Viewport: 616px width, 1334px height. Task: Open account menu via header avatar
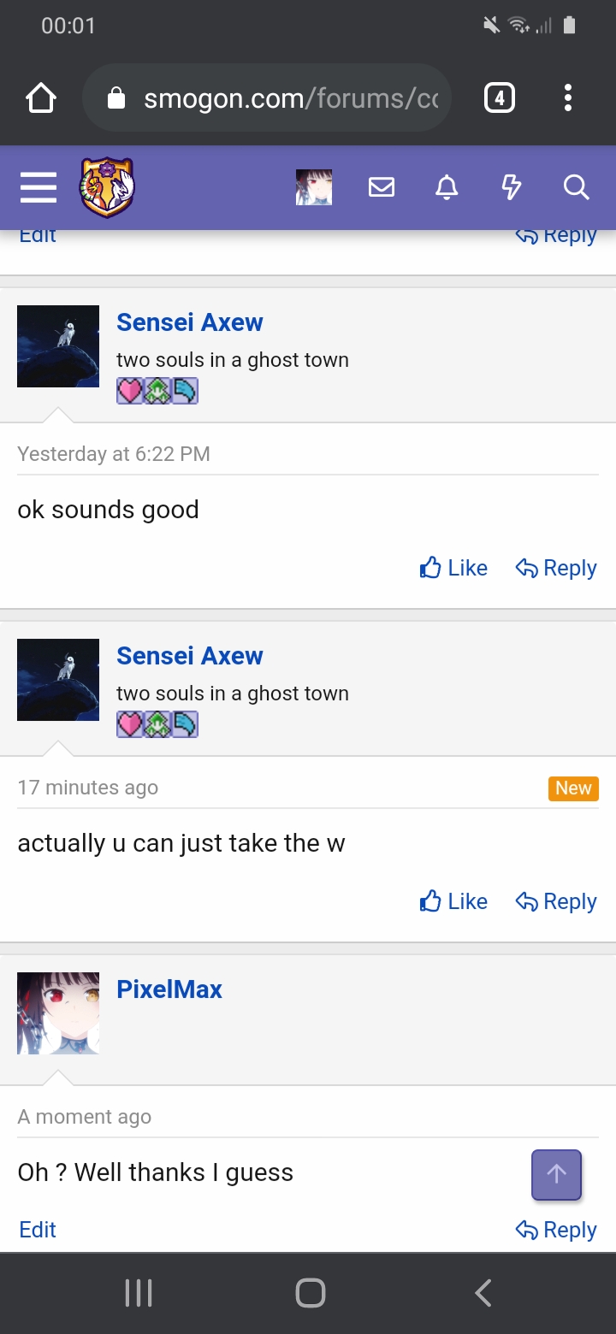coord(314,187)
